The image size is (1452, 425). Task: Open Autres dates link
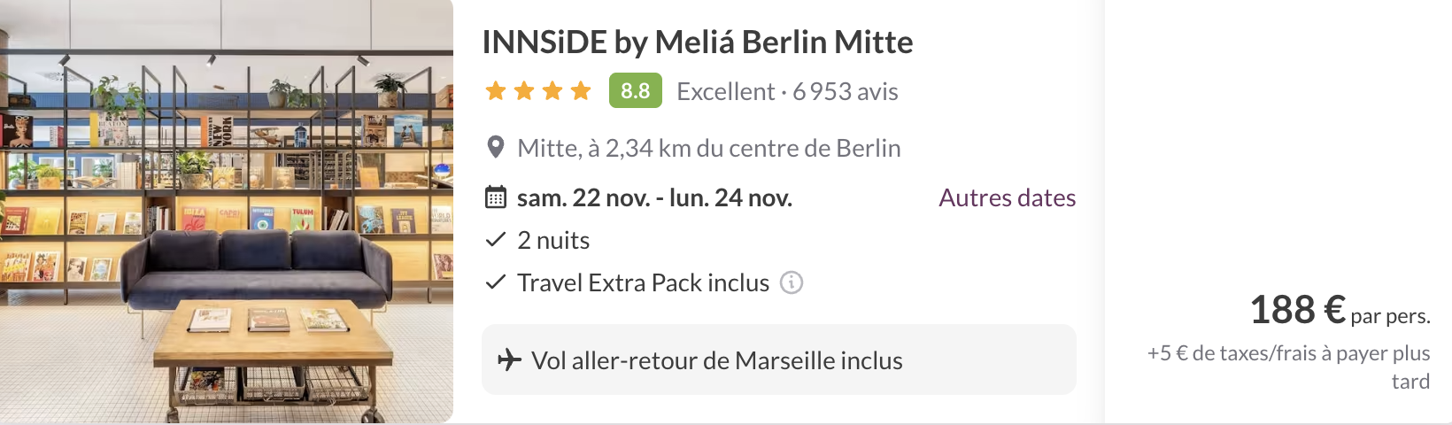[1007, 197]
